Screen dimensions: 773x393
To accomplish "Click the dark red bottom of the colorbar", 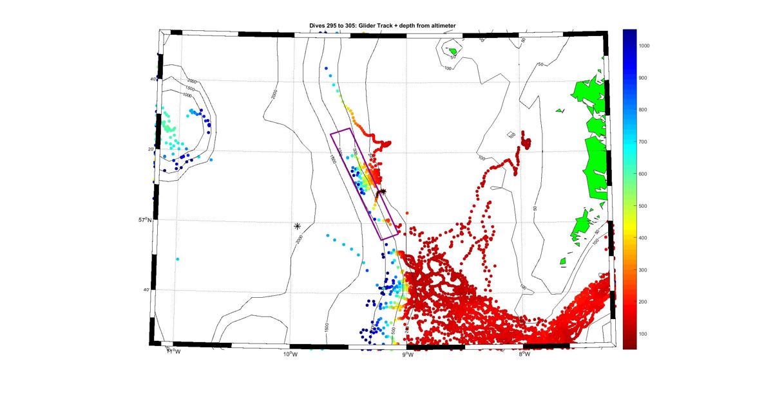I will [629, 342].
